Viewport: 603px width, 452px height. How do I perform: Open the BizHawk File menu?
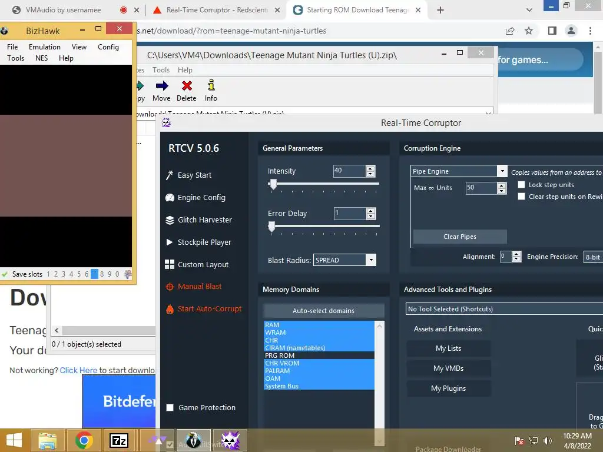12,47
